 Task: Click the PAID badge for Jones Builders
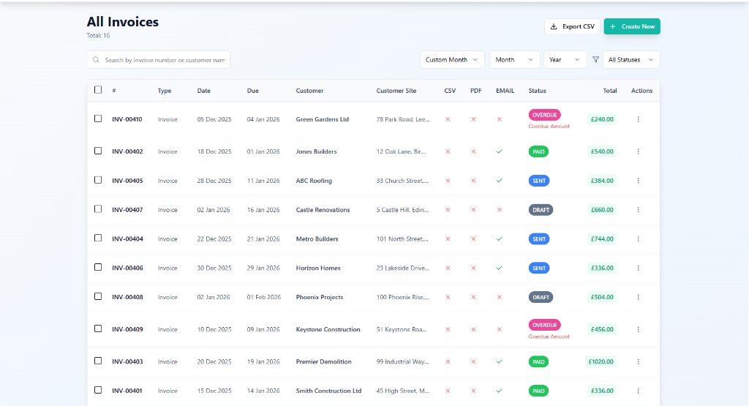pos(538,151)
